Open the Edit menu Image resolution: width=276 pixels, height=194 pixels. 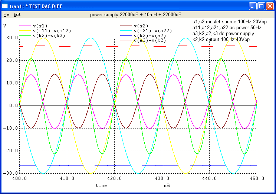coord(17,14)
